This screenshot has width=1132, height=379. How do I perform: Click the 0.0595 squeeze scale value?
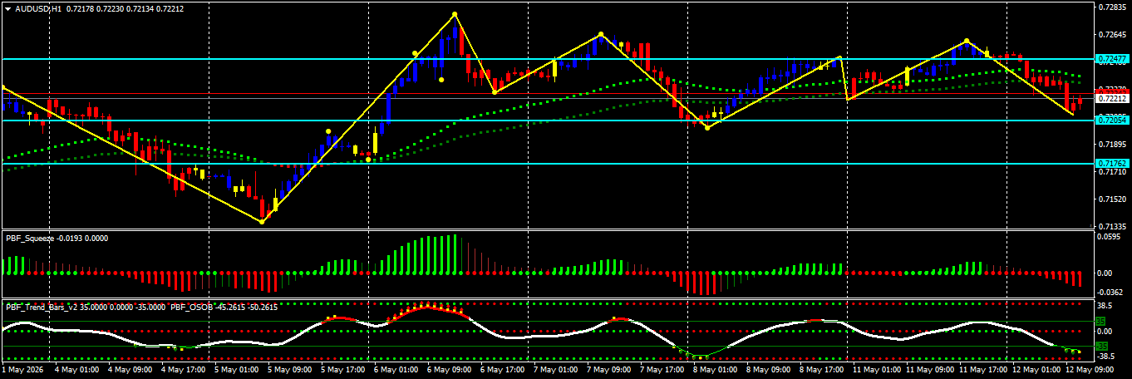click(x=1109, y=237)
